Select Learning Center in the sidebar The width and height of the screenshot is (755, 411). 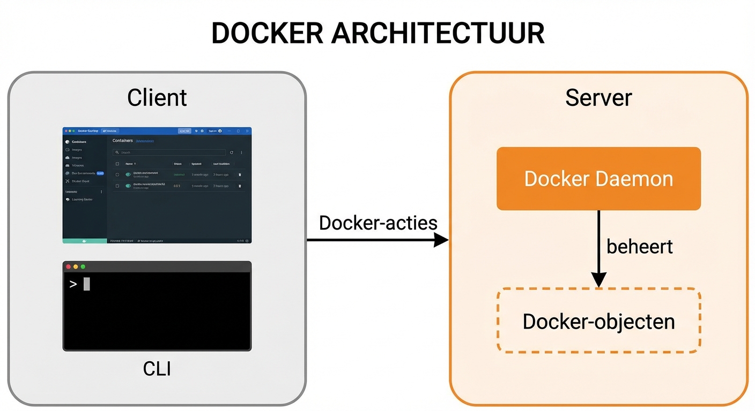[80, 199]
